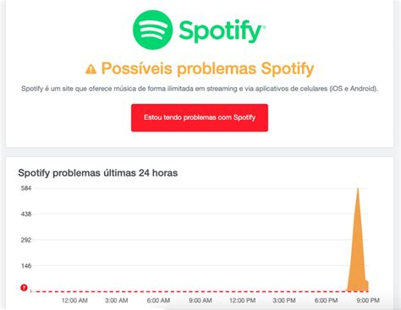The width and height of the screenshot is (401, 310).
Task: Click the 146 value on y-axis
Action: [26, 266]
